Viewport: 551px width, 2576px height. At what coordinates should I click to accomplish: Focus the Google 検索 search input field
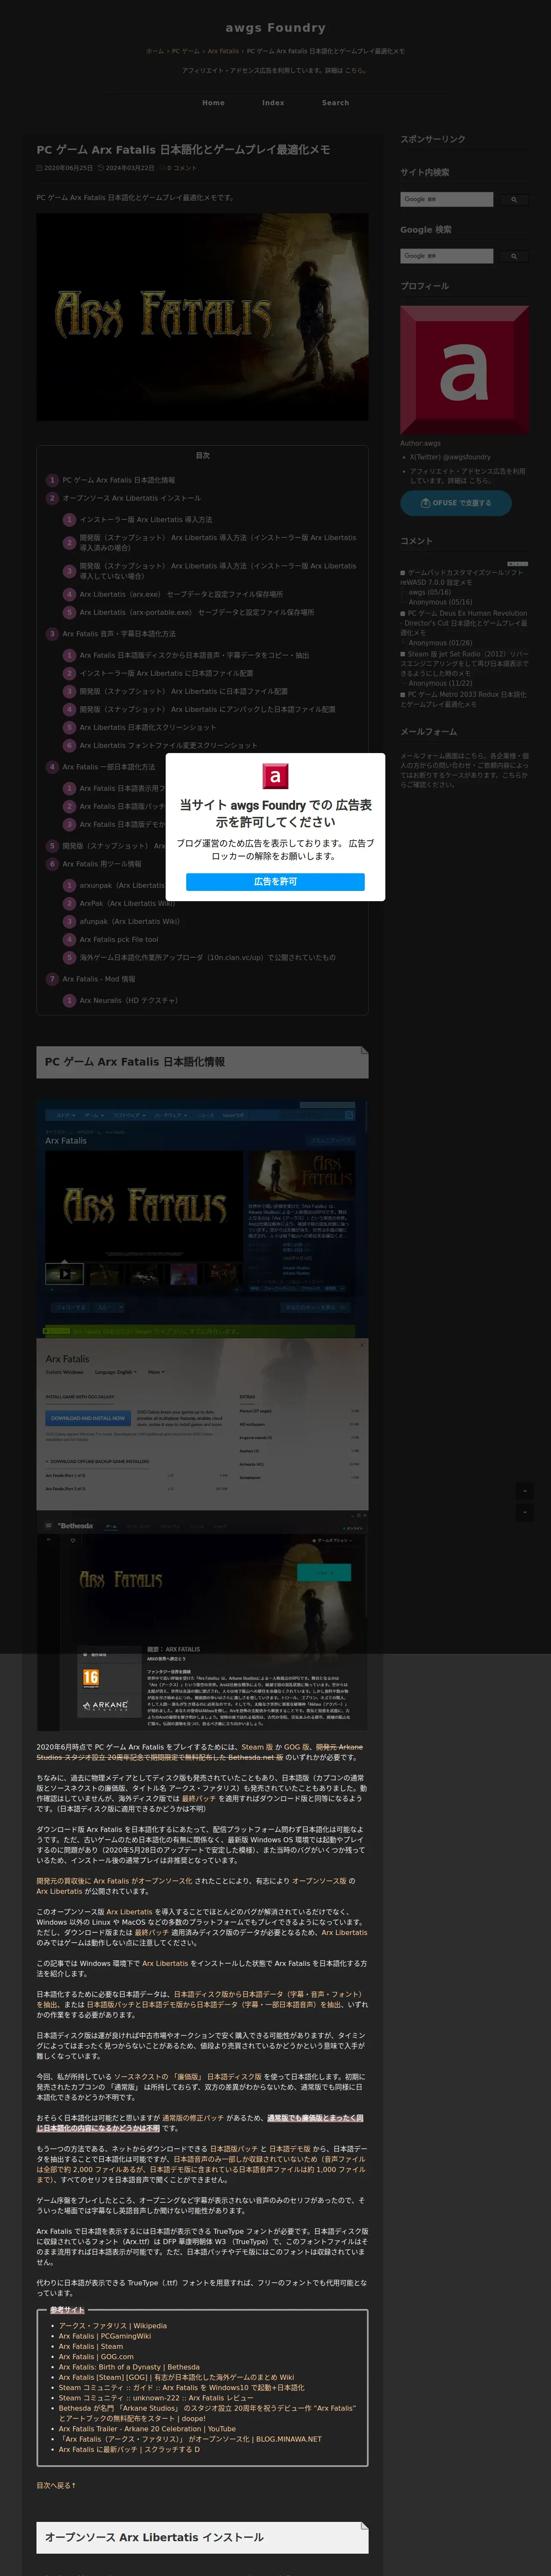tap(447, 256)
